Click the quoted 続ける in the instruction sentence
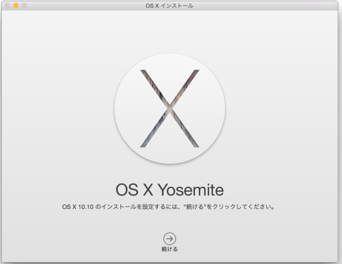The image size is (342, 264). (194, 206)
